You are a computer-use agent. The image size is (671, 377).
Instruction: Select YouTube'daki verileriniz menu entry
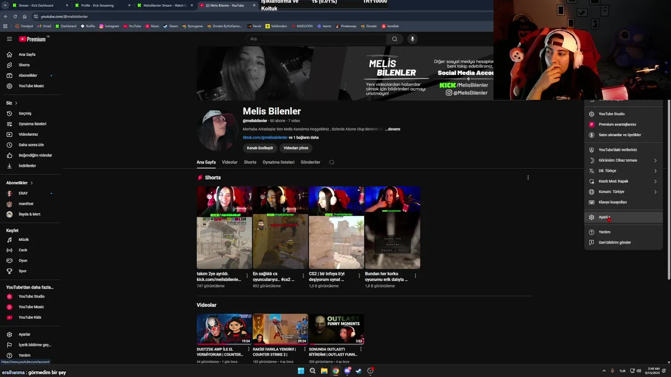[623, 150]
